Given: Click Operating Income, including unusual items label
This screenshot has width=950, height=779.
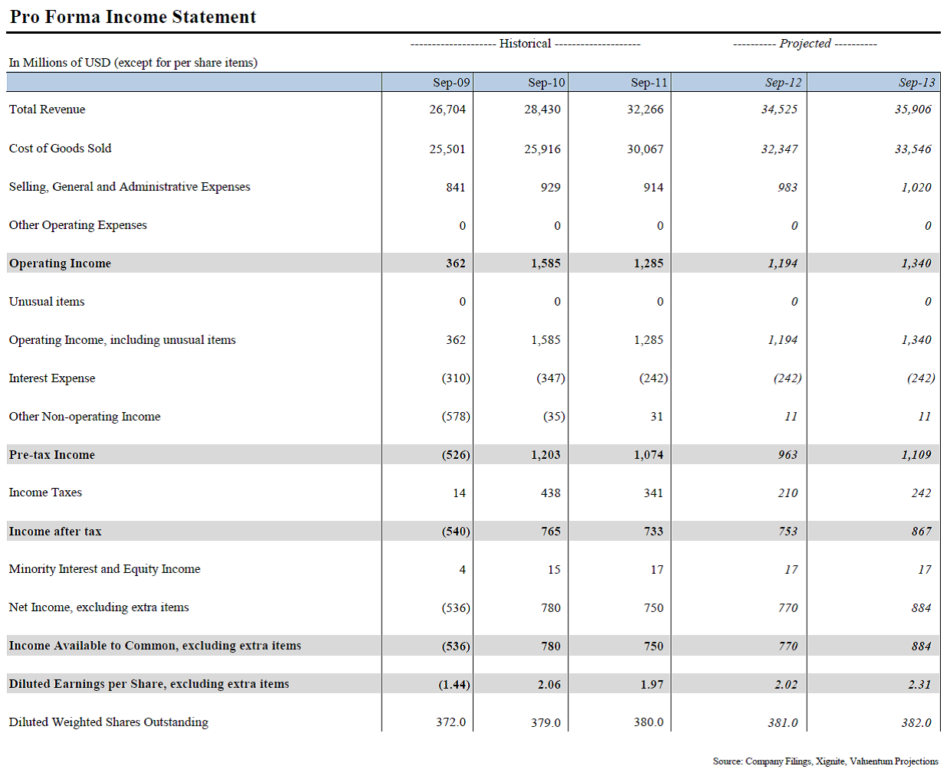Looking at the screenshot, I should (122, 340).
